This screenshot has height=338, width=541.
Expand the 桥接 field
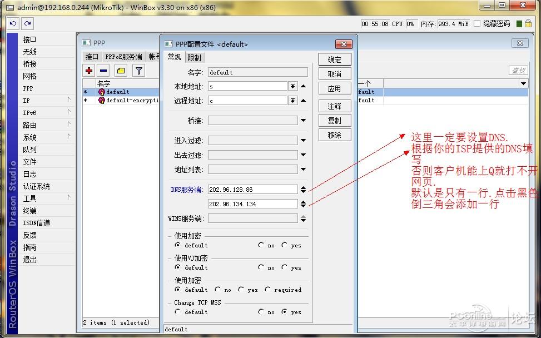pyautogui.click(x=303, y=121)
